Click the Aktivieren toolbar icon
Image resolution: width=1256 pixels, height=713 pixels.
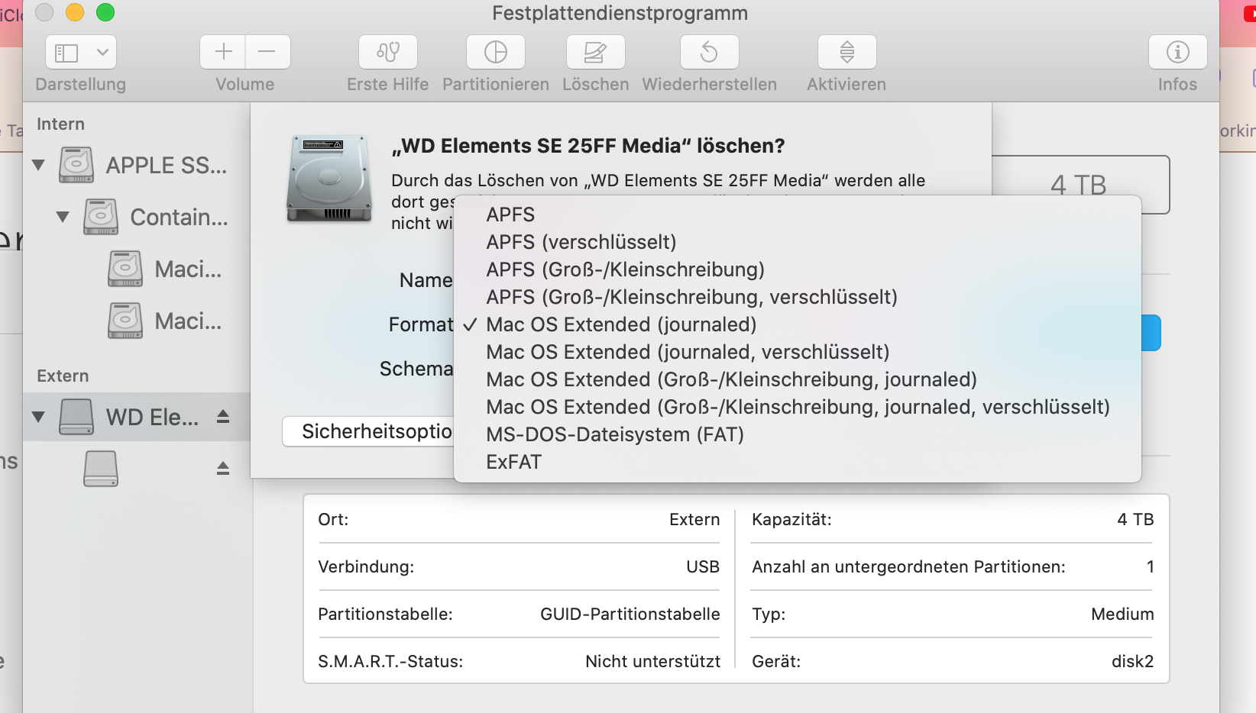(847, 52)
